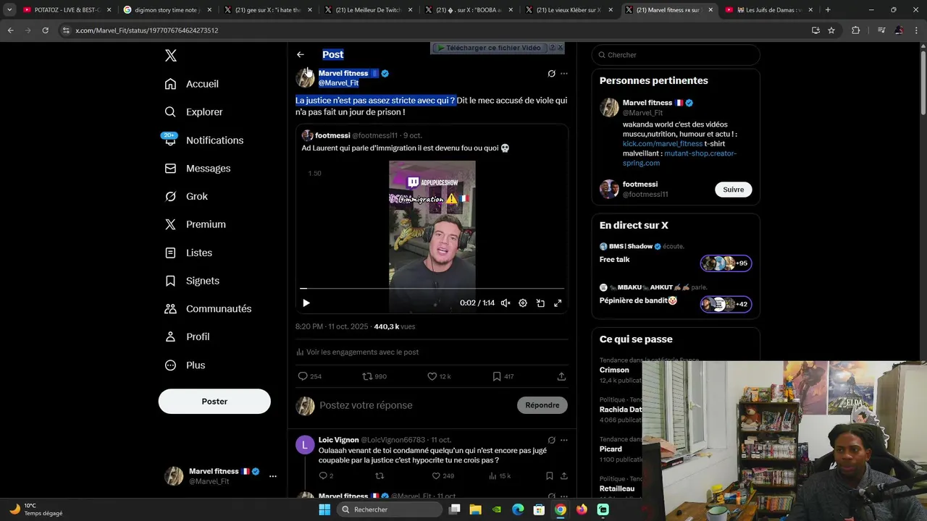Open mutant-shop.creator-spring.com link
This screenshot has height=521, width=927.
pyautogui.click(x=679, y=158)
